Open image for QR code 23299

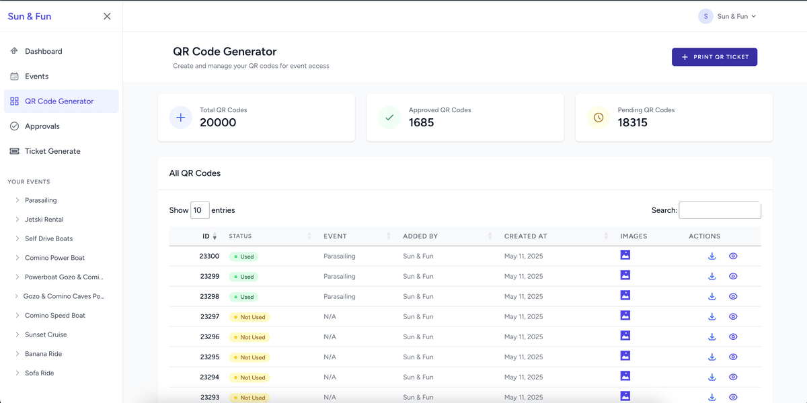625,275
